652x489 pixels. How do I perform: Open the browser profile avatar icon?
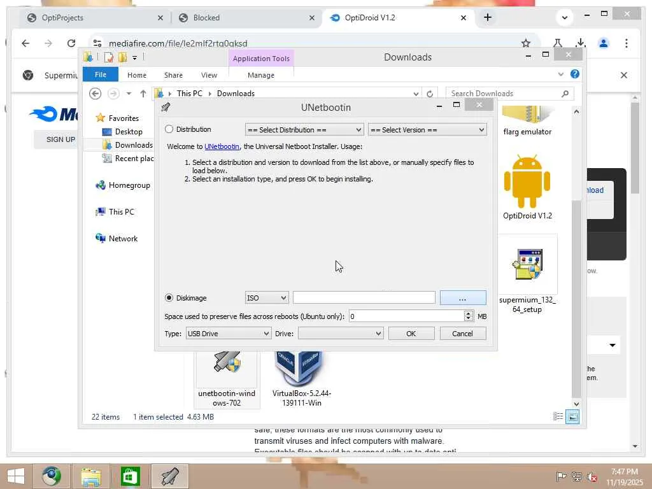[604, 43]
